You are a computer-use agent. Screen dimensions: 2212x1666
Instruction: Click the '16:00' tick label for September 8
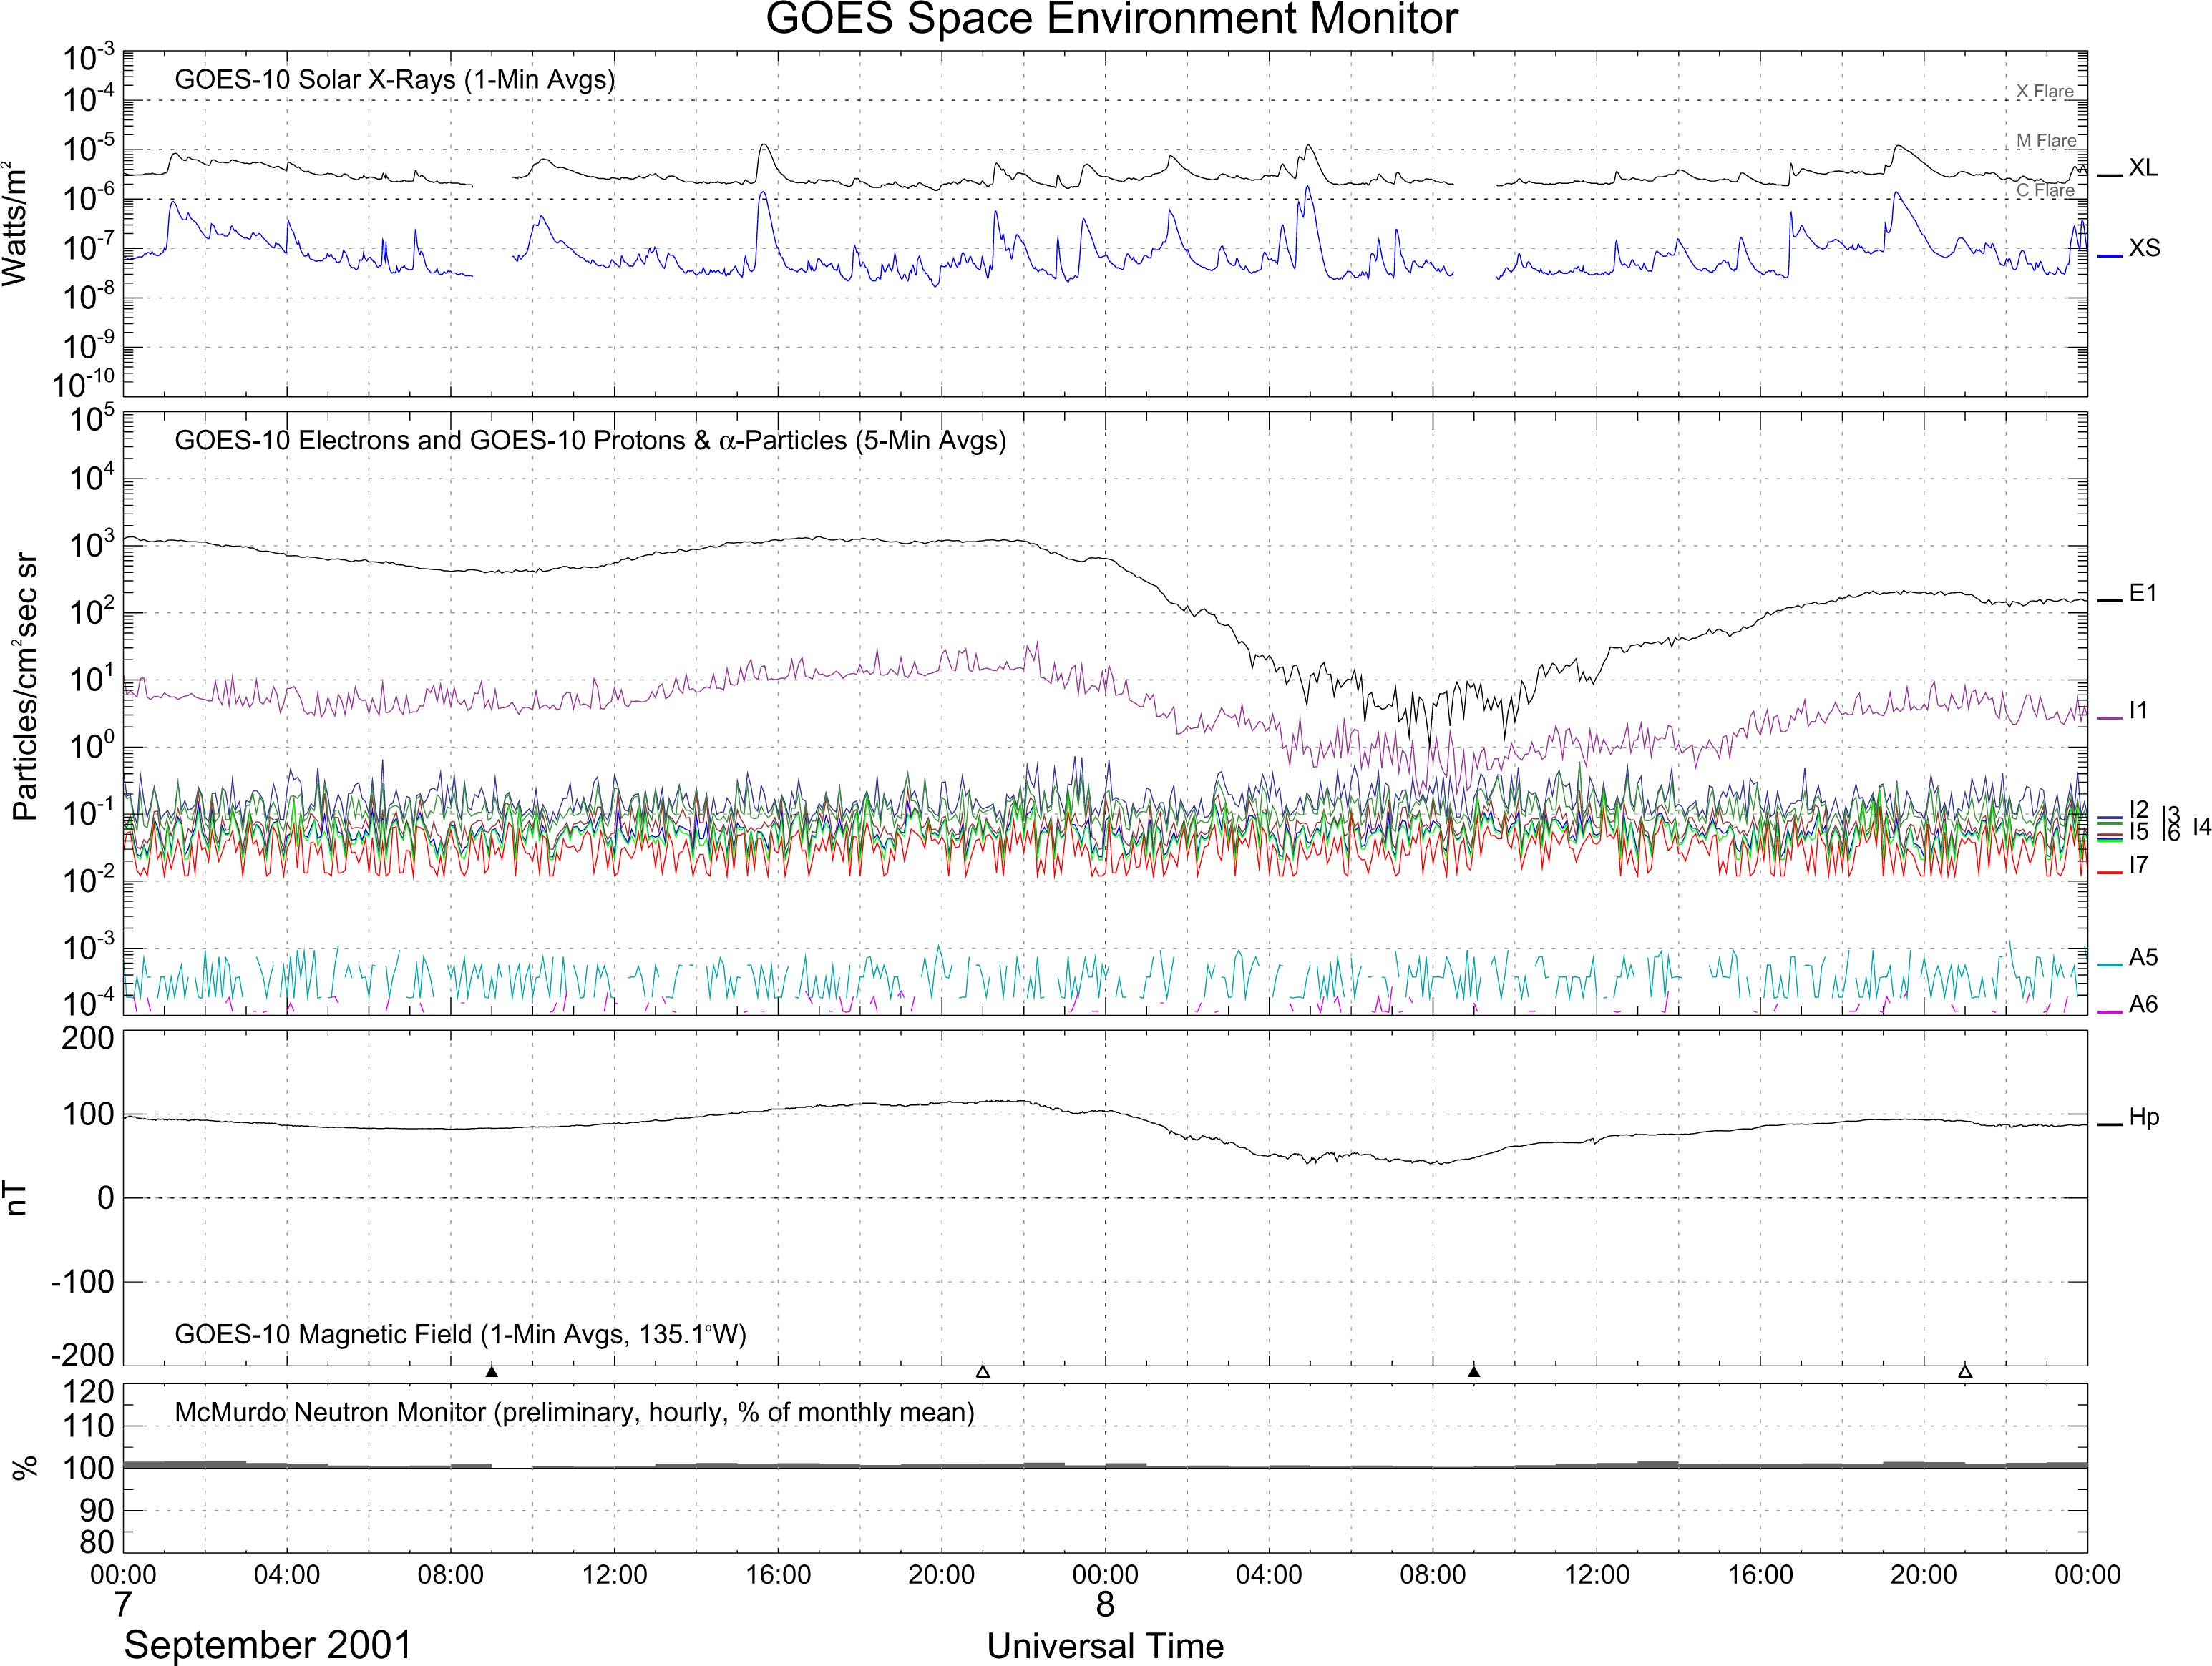click(x=1760, y=1575)
